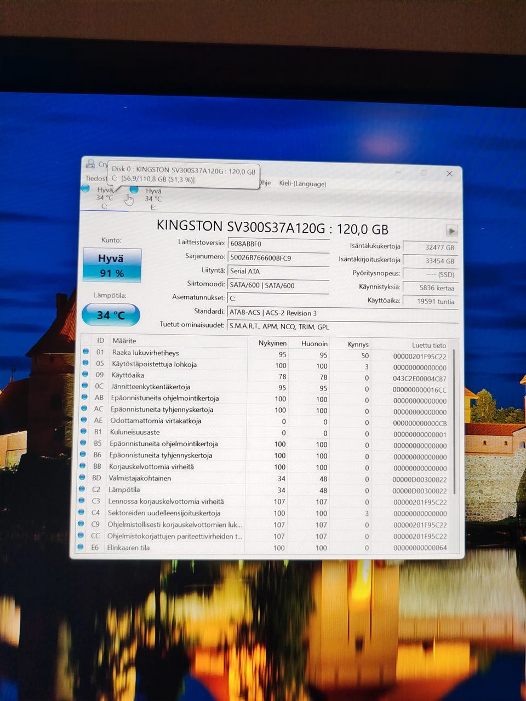Click status dot for row ID B5
Image resolution: width=526 pixels, height=701 pixels.
coord(83,443)
